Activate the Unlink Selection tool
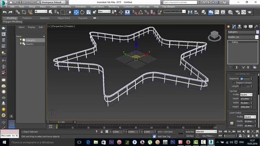 coord(24,12)
